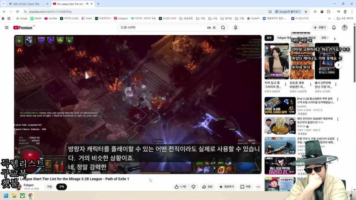356x200 pixels.
Task: Reload the page in Chrome
Action: tap(17, 12)
